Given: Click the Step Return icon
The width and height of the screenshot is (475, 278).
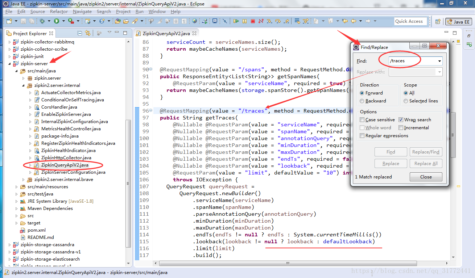Looking at the screenshot, I should (286, 21).
